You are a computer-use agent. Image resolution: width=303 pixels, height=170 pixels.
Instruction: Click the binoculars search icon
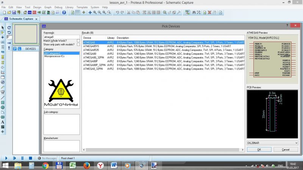pos(194,12)
